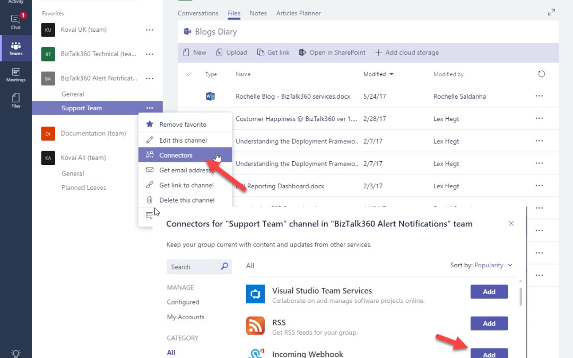Add the Visual Studio Team Services connector

click(489, 292)
